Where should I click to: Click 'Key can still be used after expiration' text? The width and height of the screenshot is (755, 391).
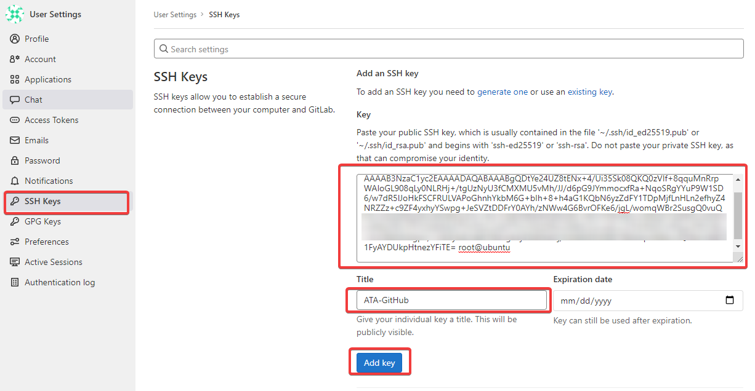(623, 320)
